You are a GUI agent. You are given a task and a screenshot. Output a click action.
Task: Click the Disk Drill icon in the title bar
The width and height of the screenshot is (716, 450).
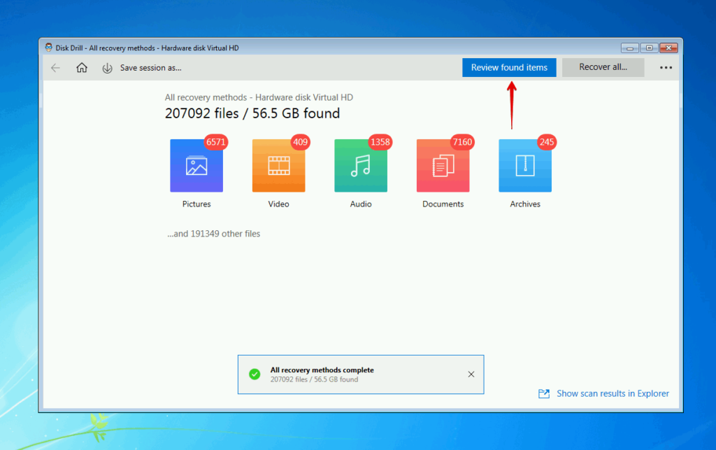(x=48, y=48)
